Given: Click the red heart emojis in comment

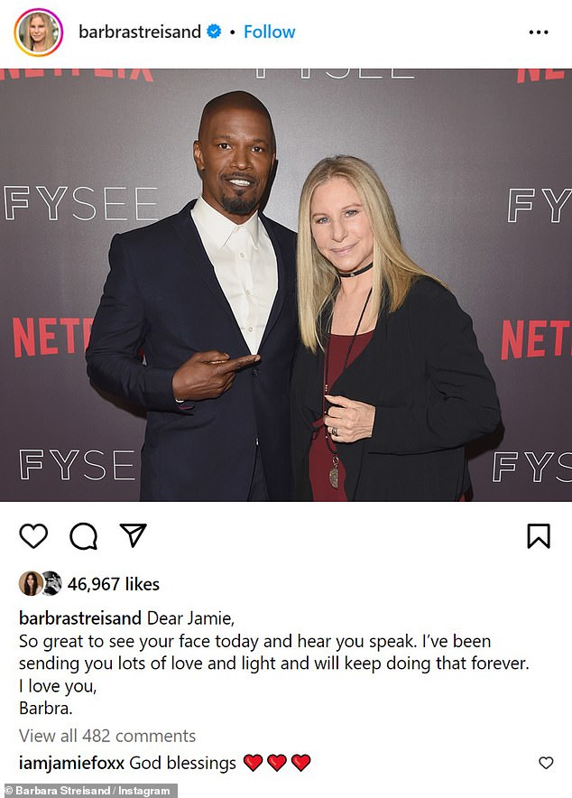Looking at the screenshot, I should (x=277, y=763).
